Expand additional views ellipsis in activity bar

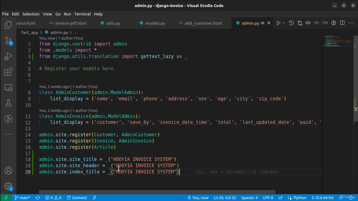click(x=8, y=134)
